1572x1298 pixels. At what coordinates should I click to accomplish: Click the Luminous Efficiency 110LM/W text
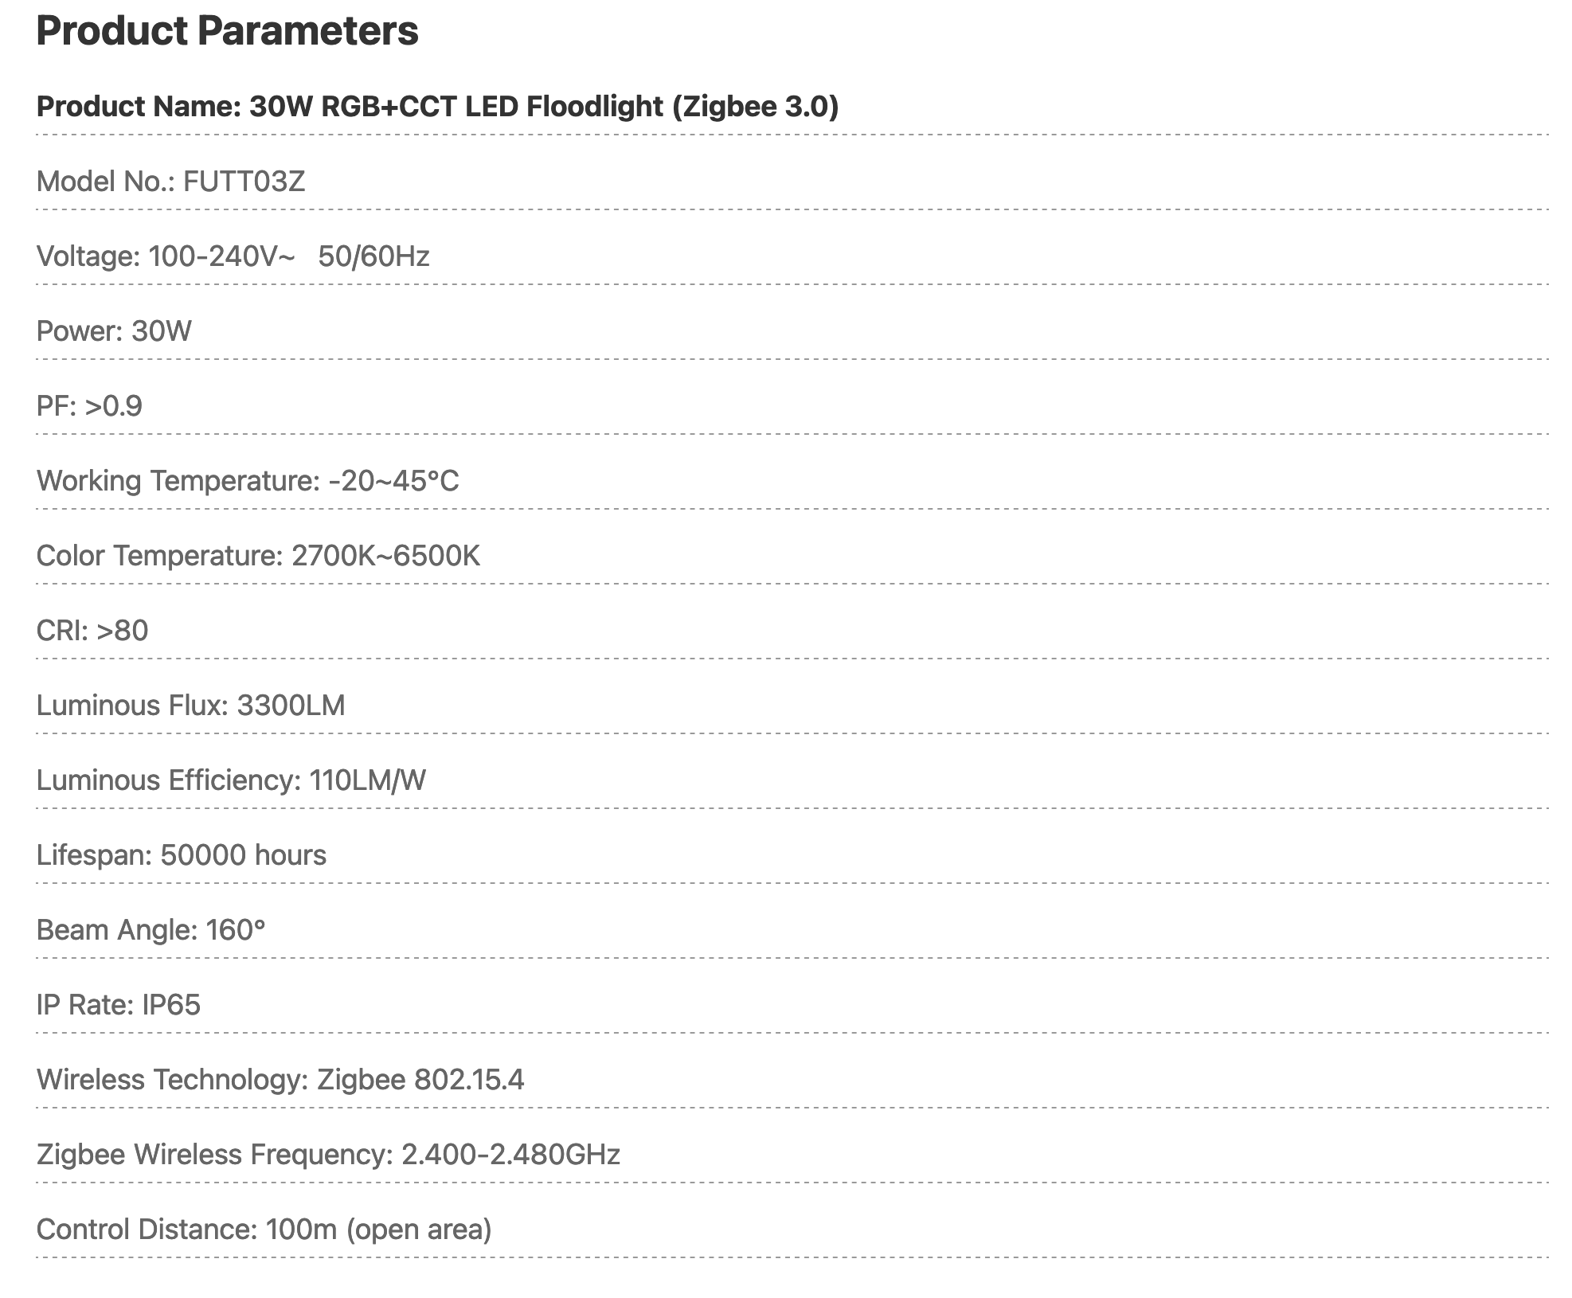[231, 780]
